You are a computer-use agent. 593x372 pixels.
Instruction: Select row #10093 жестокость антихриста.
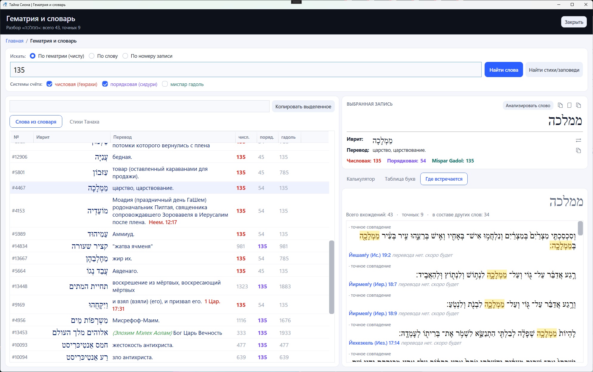169,345
